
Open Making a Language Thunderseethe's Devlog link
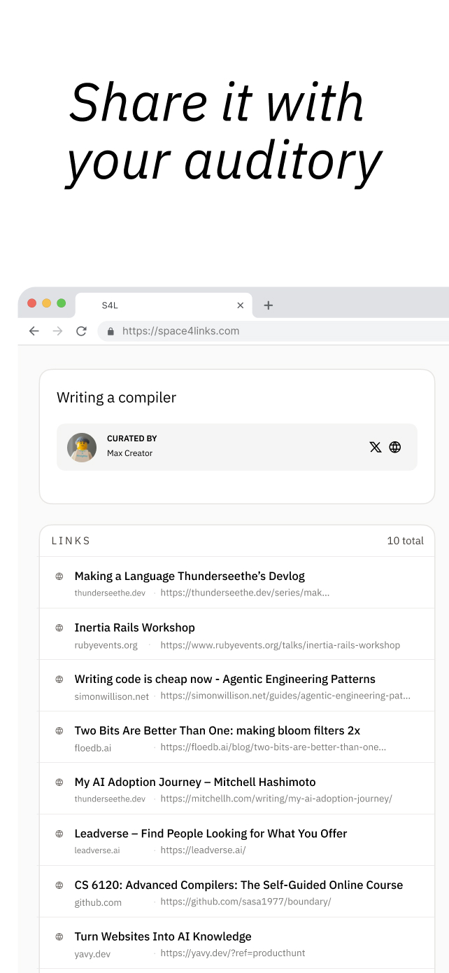pos(190,577)
